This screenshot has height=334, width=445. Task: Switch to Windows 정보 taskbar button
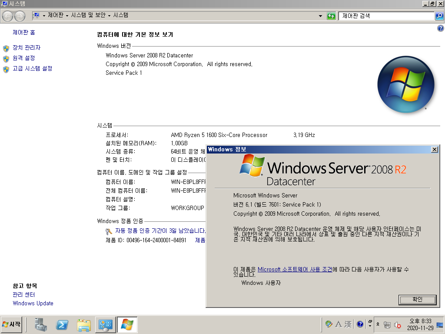(x=127, y=324)
